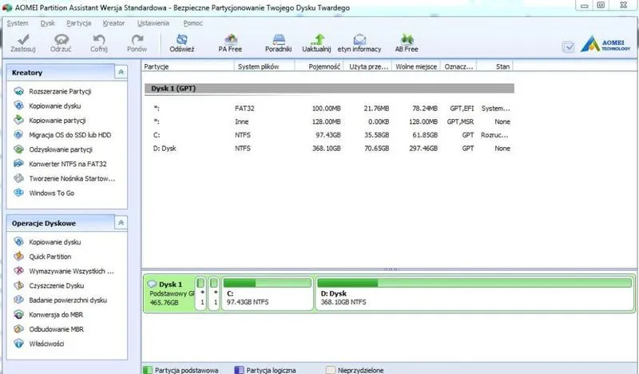
Task: Open the Partycja menu
Action: click(78, 23)
